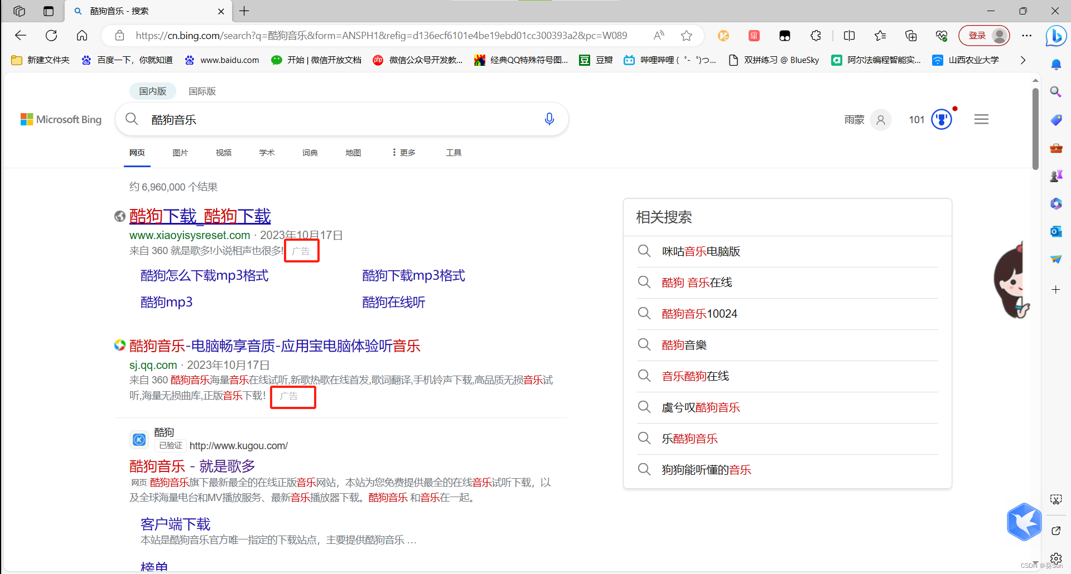
Task: Select related search 狗狗能听懂的音乐
Action: click(x=707, y=470)
